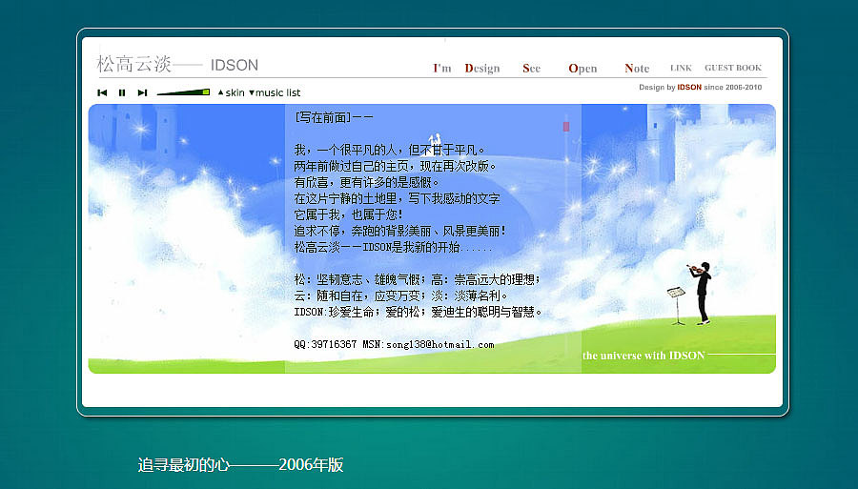Click the line starting 云：随和自在
This screenshot has width=858, height=489.
tap(401, 295)
